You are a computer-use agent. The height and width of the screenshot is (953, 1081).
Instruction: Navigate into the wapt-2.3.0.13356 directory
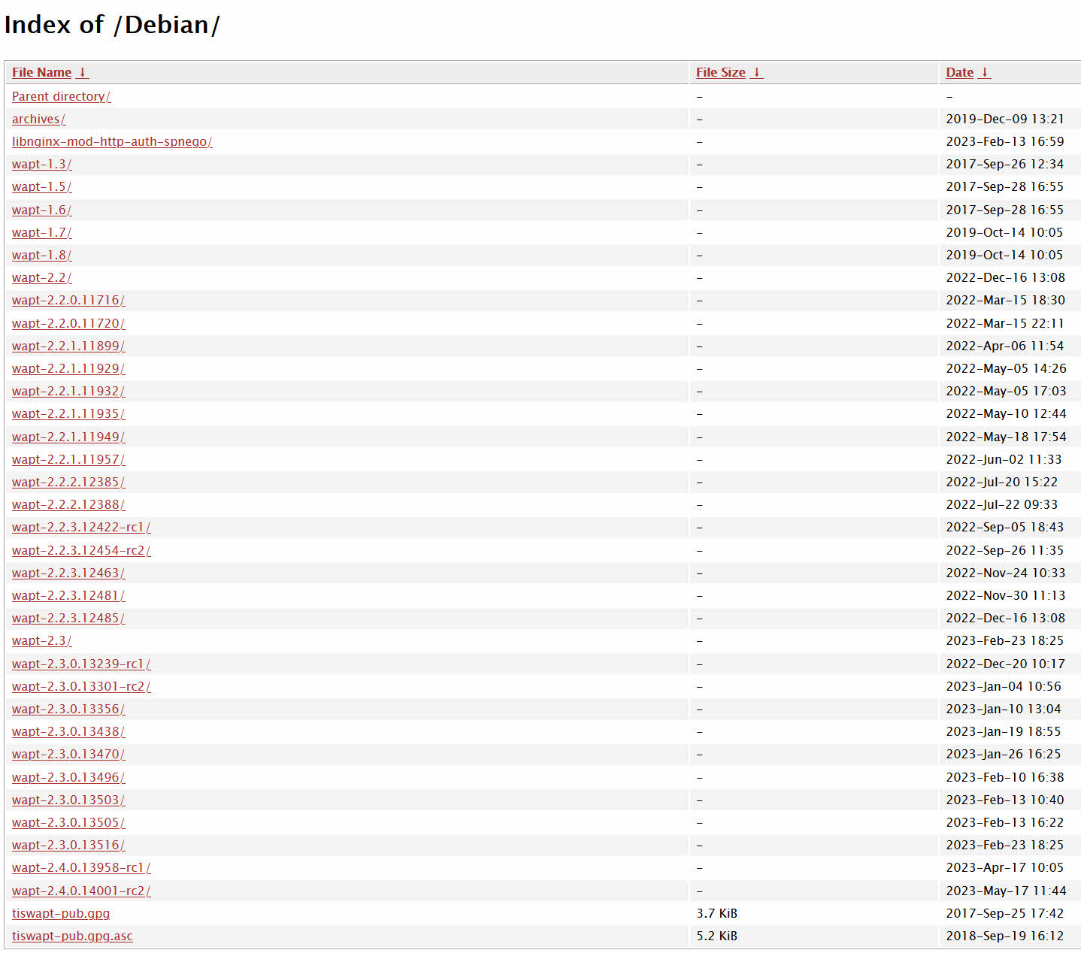[x=68, y=709]
